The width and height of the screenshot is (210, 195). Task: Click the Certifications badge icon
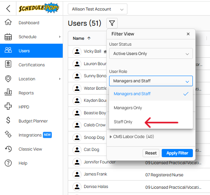pyautogui.click(x=8, y=64)
